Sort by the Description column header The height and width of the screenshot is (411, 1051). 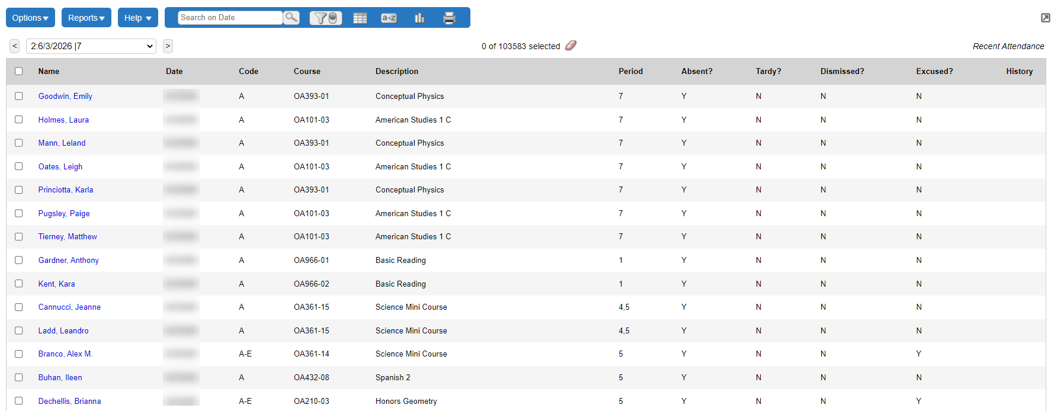coord(396,71)
